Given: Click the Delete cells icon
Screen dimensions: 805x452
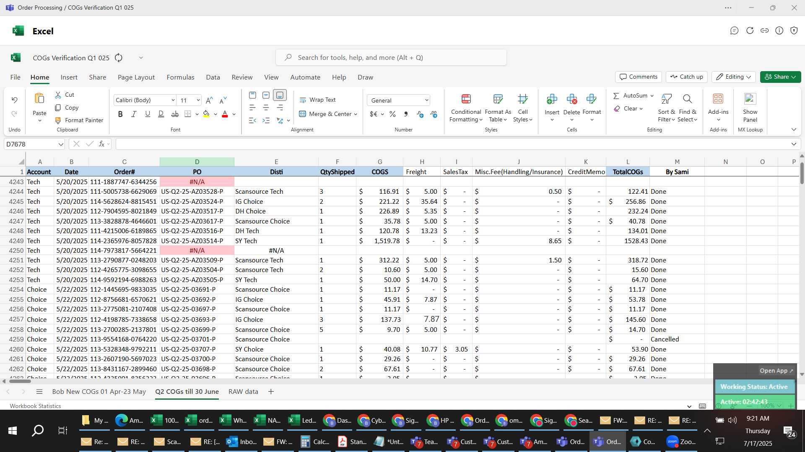Looking at the screenshot, I should tap(571, 99).
